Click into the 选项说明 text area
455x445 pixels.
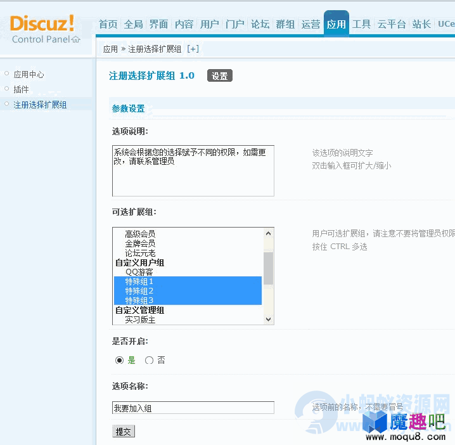(193, 171)
